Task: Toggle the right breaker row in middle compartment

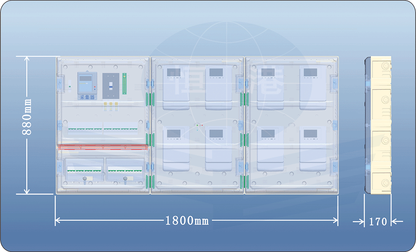Action: click(x=121, y=129)
